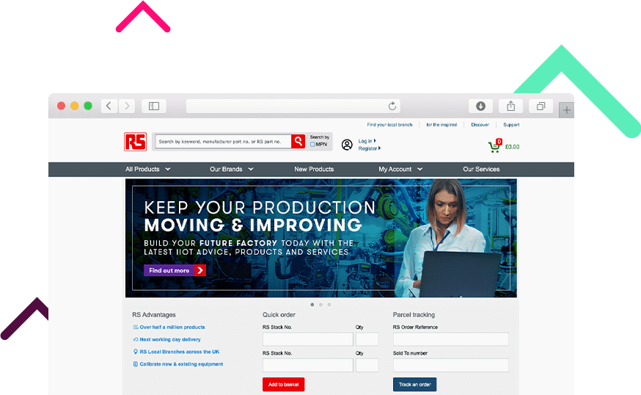Open the Discover link
The height and width of the screenshot is (395, 641).
(480, 125)
